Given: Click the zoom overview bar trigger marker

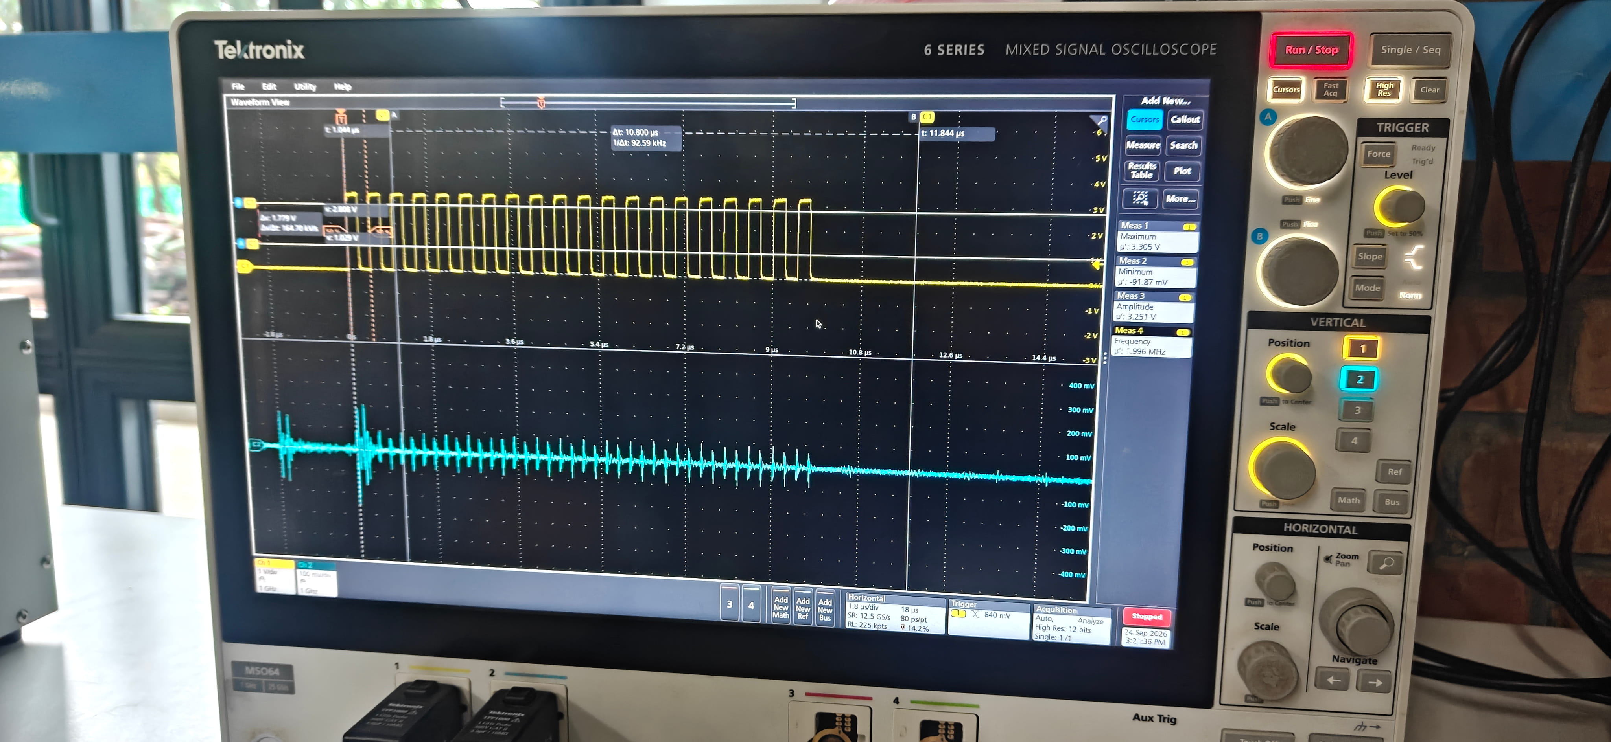Looking at the screenshot, I should pyautogui.click(x=541, y=103).
